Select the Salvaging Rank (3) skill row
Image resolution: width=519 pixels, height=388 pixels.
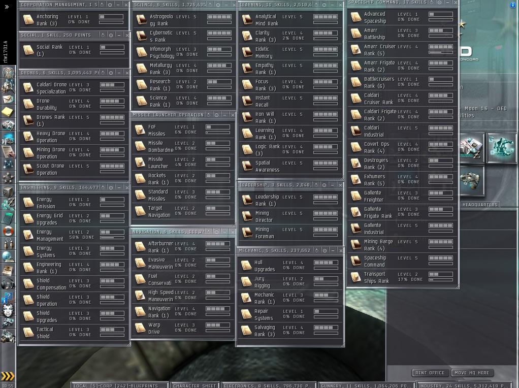click(290, 331)
